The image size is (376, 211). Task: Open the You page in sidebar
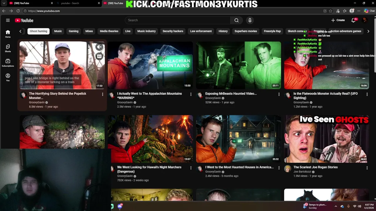[8, 77]
